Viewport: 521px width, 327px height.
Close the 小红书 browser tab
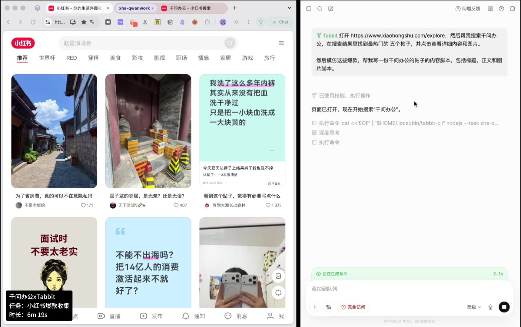click(108, 8)
